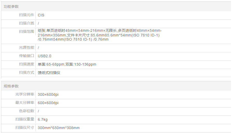Click the CIS value text
Screen dimensions: 232x133
pyautogui.click(x=41, y=15)
